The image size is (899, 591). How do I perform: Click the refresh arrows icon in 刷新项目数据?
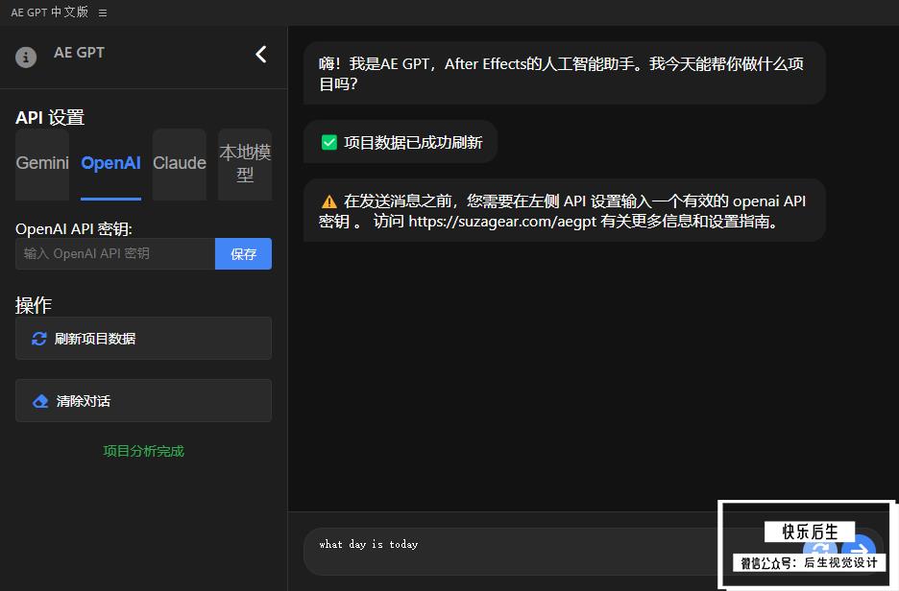point(39,339)
